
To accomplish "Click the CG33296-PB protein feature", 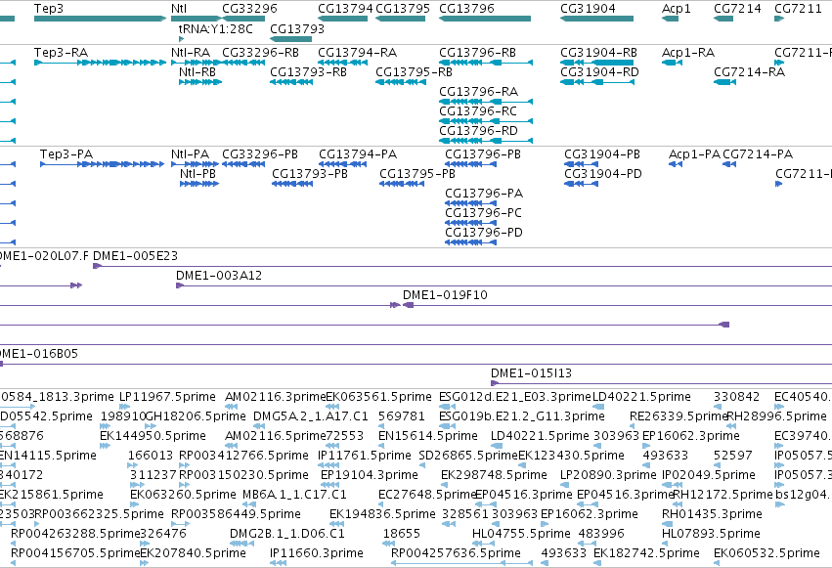I will (243, 164).
